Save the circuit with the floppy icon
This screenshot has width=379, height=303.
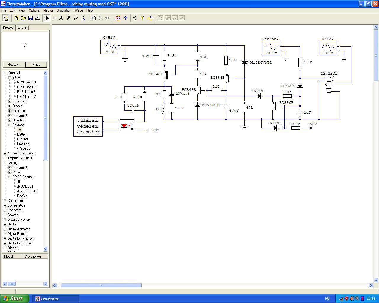[30, 18]
